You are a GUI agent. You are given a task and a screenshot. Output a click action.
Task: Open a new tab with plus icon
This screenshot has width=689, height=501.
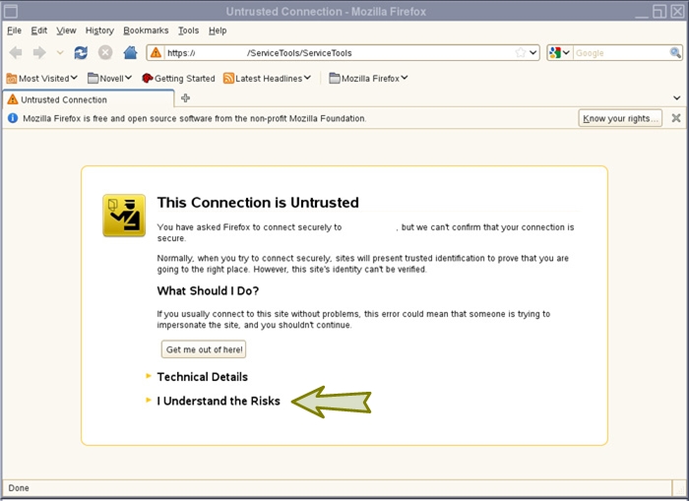click(x=186, y=98)
